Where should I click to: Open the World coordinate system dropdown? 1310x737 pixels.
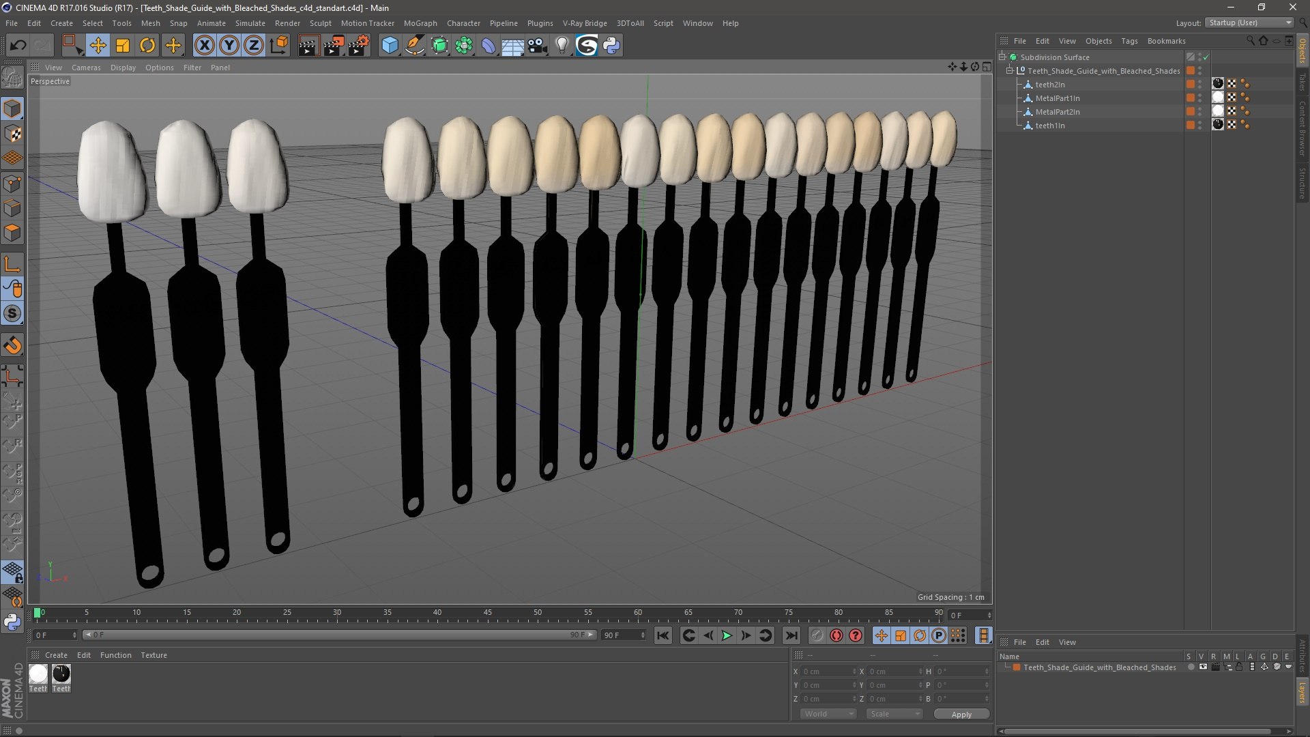tap(828, 714)
